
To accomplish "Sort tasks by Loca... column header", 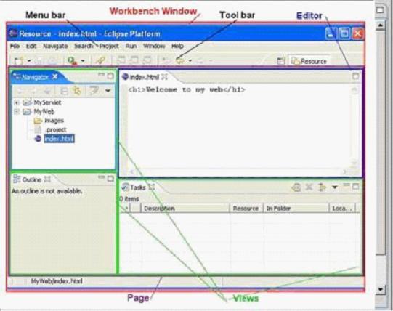I will [342, 209].
